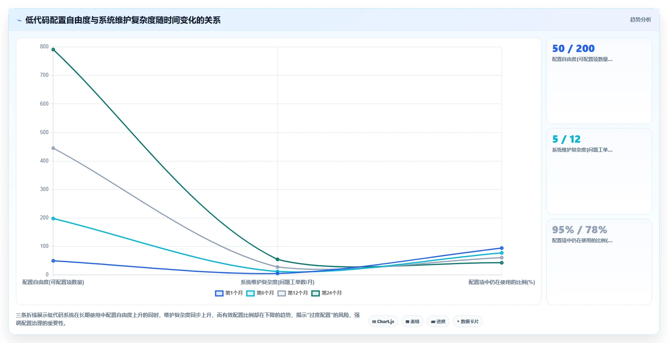Click the blue 第1个月 point near 50
This screenshot has height=343, width=668.
(53, 261)
